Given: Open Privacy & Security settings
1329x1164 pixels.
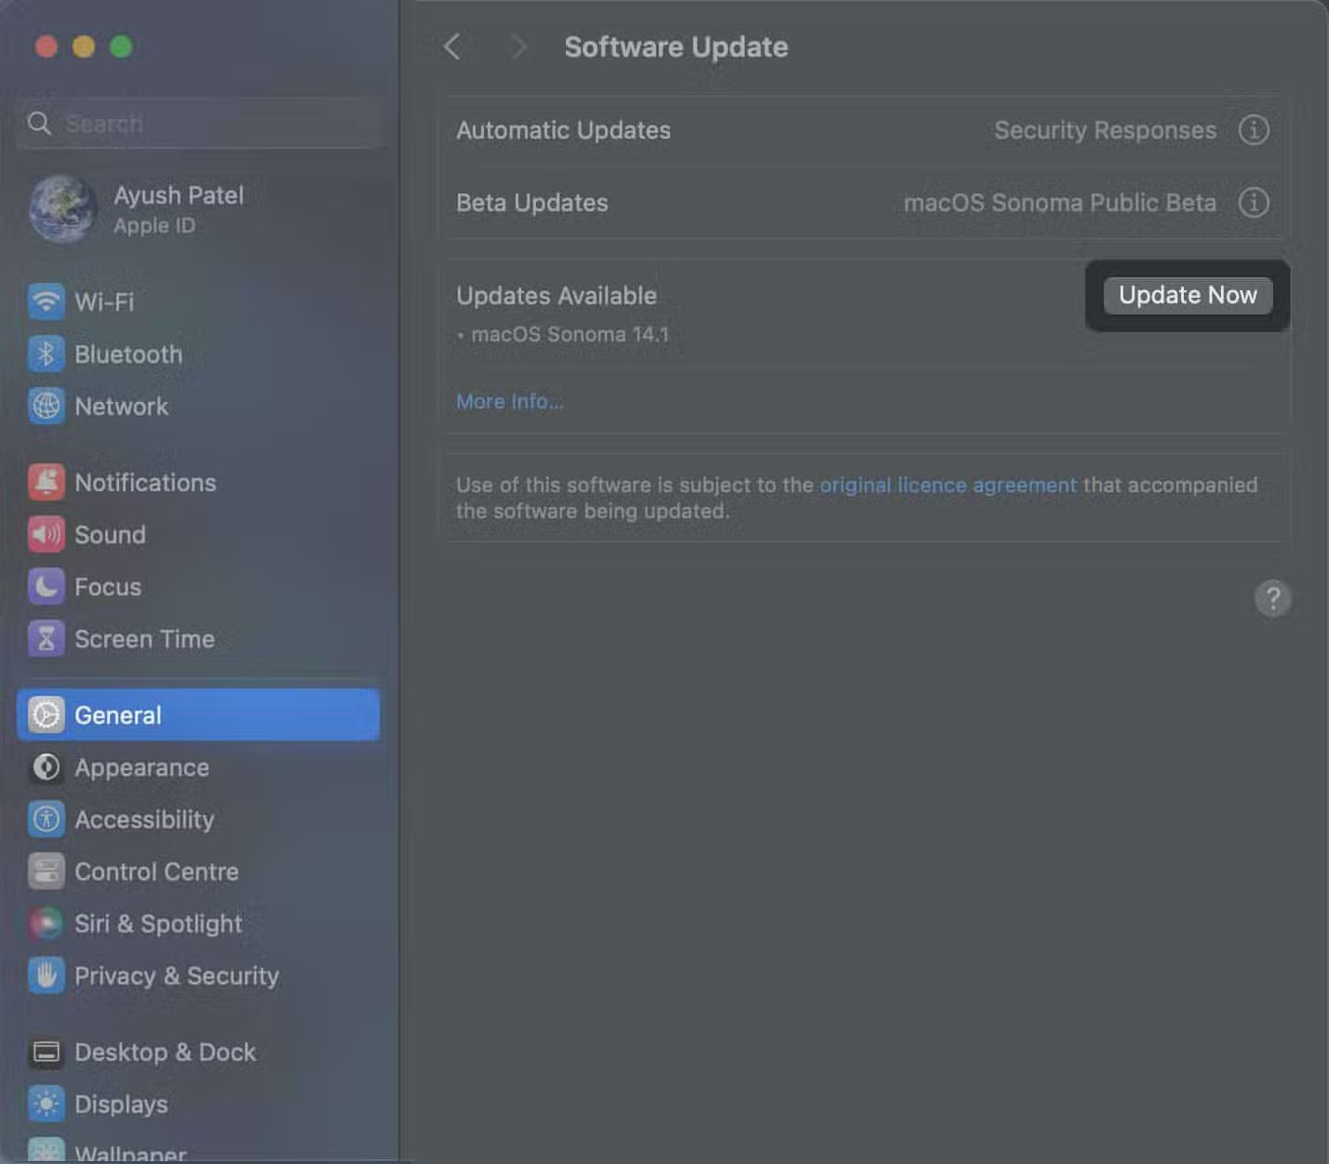Looking at the screenshot, I should pos(176,976).
